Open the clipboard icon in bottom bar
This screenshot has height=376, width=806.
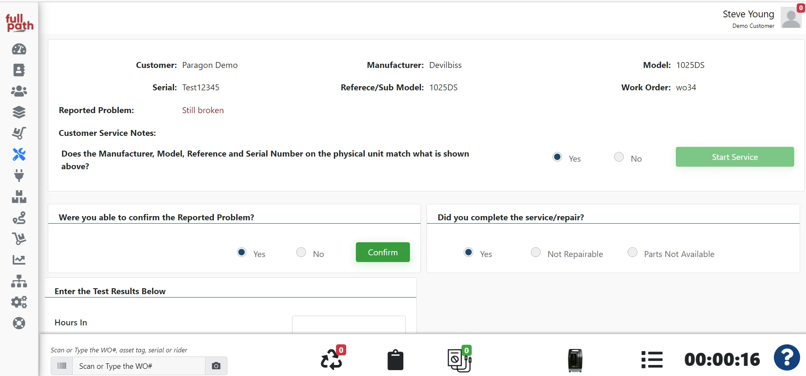(x=395, y=360)
